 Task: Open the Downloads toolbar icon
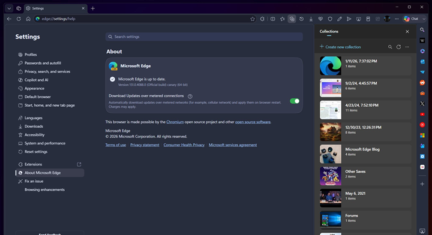(311, 19)
